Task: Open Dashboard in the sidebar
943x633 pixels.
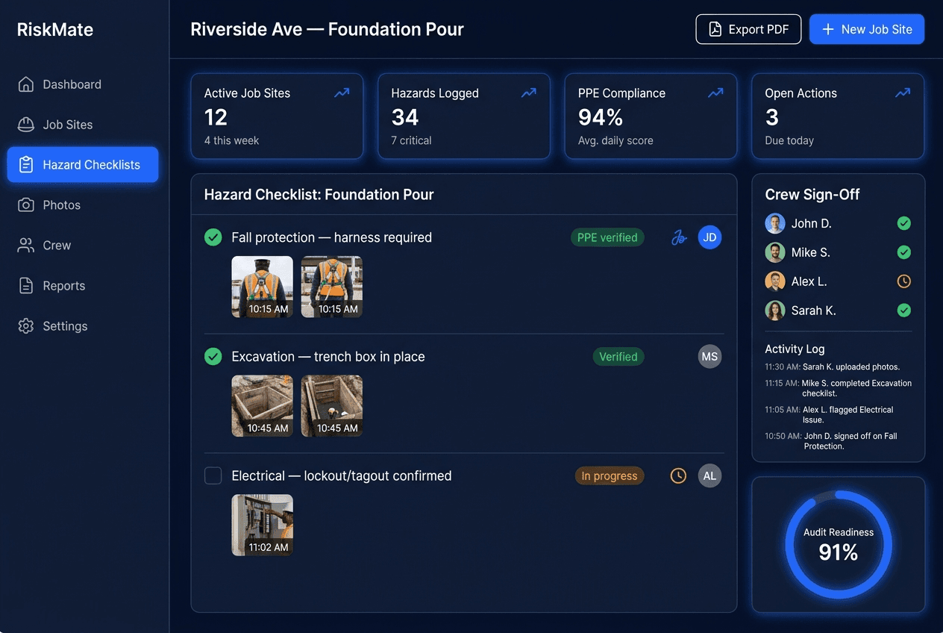Action: pos(83,84)
